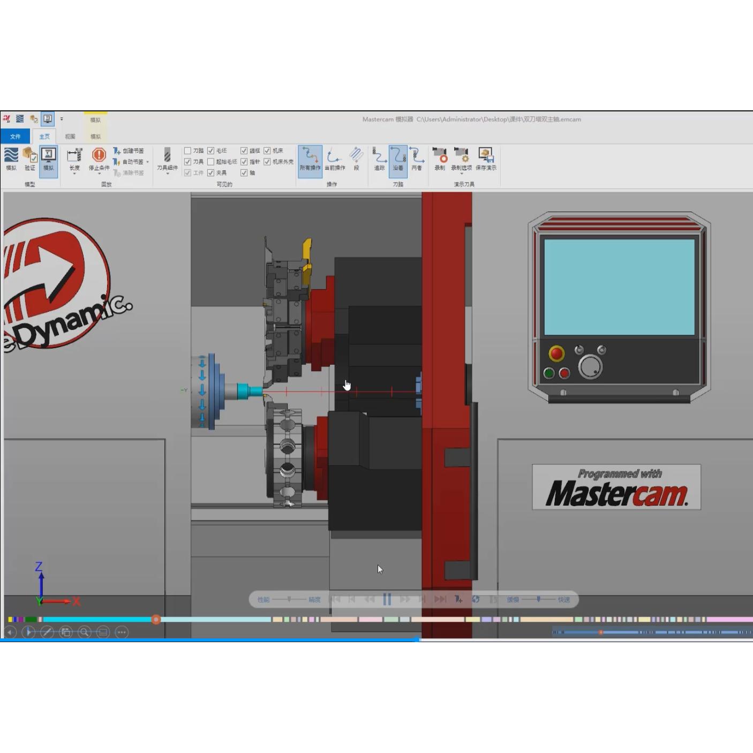753x753 pixels.
Task: Toggle the loop playback icon in playback bar
Action: tap(476, 599)
